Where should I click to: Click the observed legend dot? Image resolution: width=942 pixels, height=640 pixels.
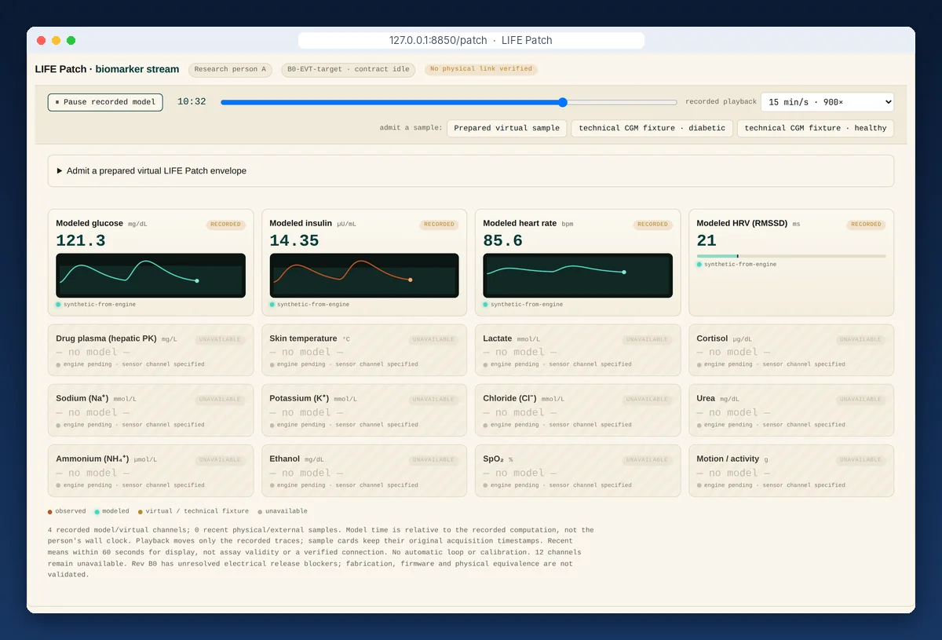[x=50, y=511]
